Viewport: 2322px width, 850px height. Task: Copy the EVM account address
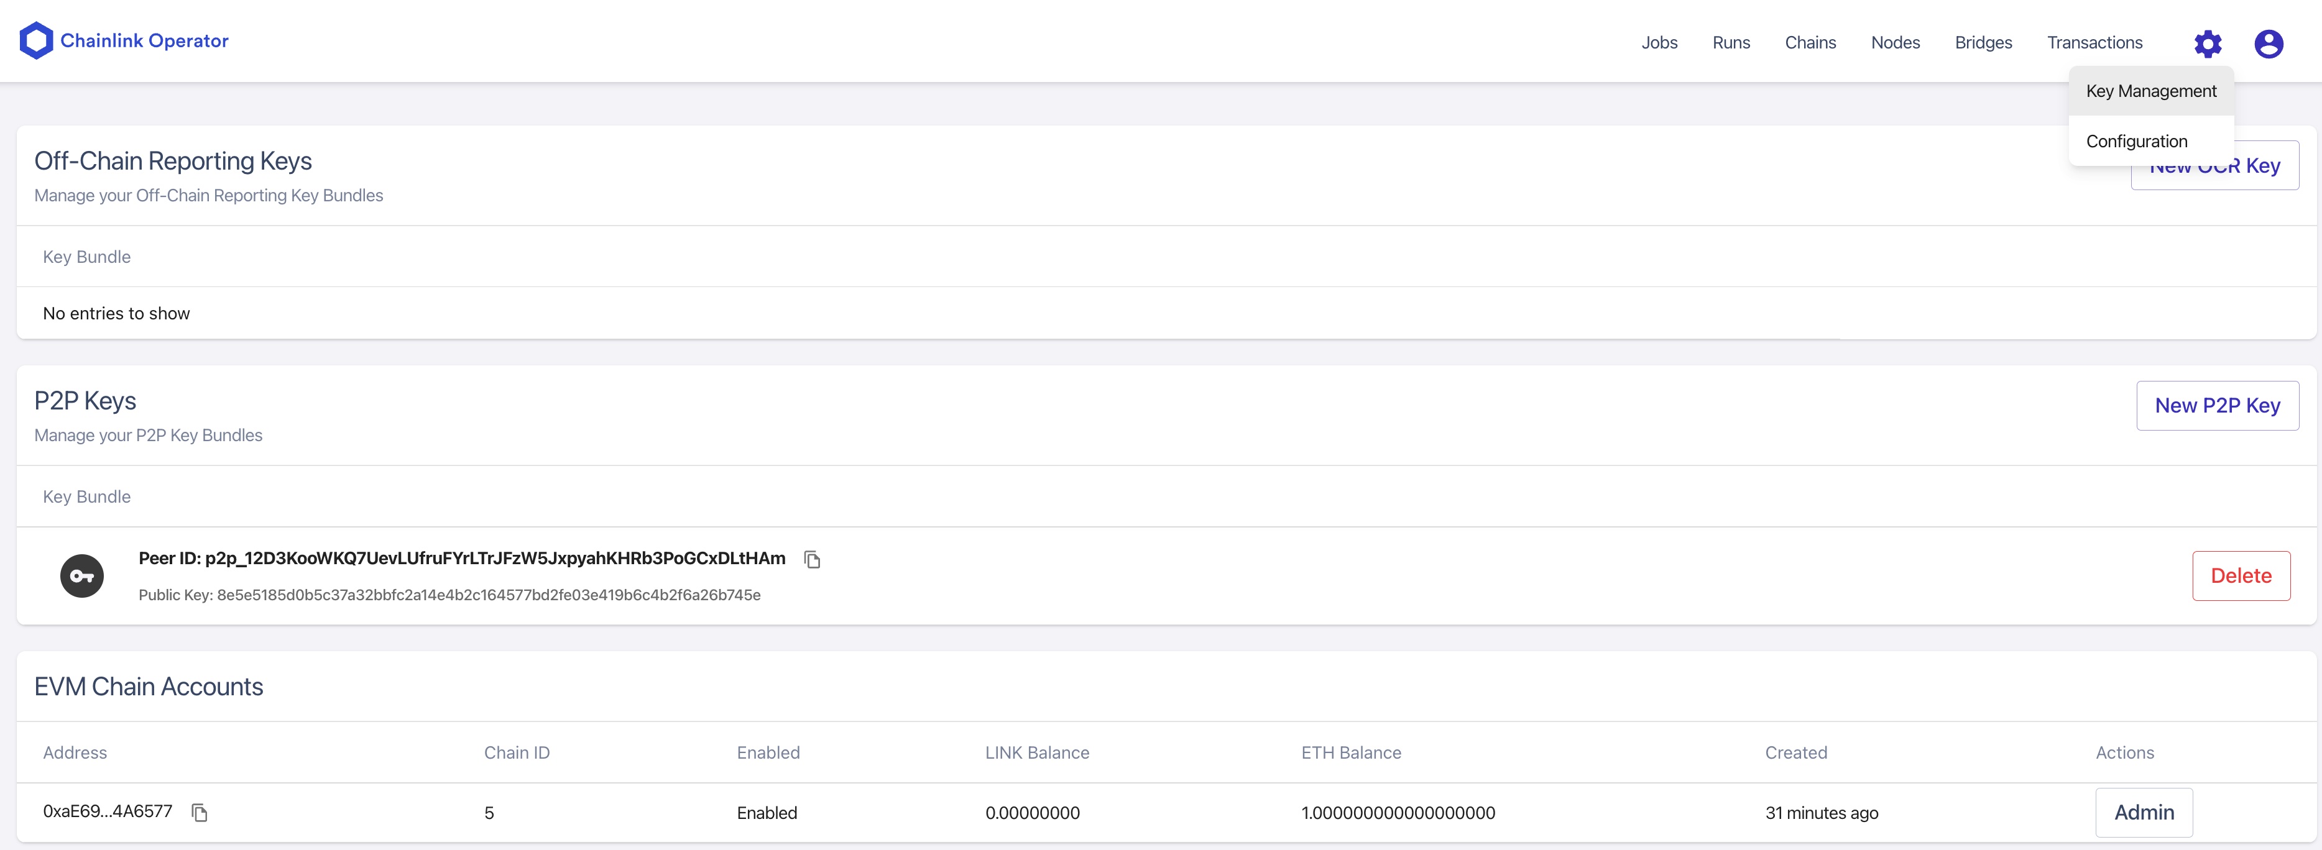coord(200,813)
